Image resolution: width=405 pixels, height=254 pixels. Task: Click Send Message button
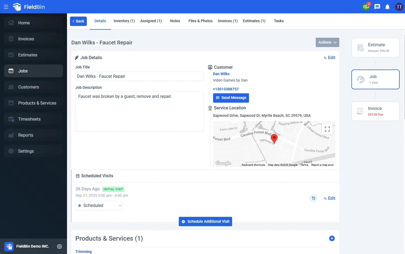231,98
